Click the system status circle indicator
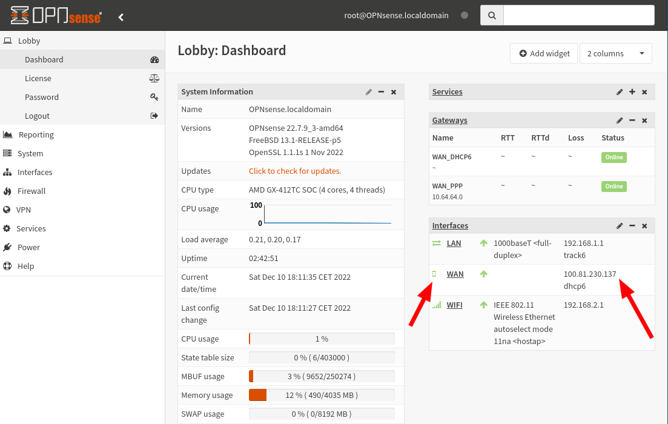The height and width of the screenshot is (424, 668). pyautogui.click(x=465, y=15)
